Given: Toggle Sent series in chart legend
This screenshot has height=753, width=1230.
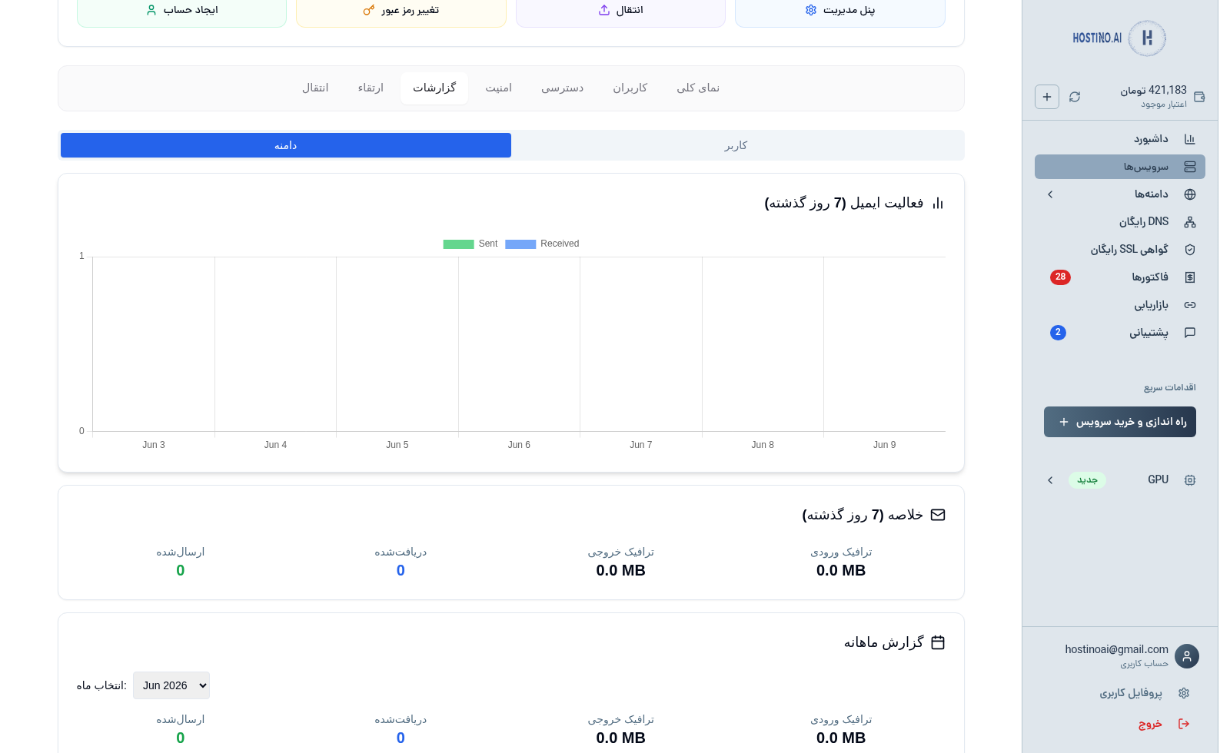Looking at the screenshot, I should (470, 244).
